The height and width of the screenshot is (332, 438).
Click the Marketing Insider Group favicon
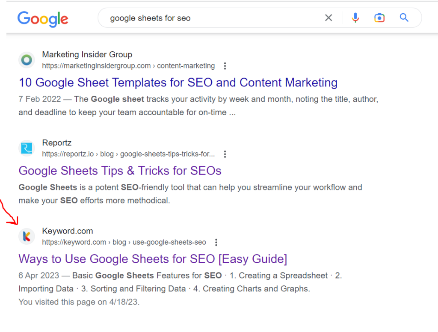27,60
